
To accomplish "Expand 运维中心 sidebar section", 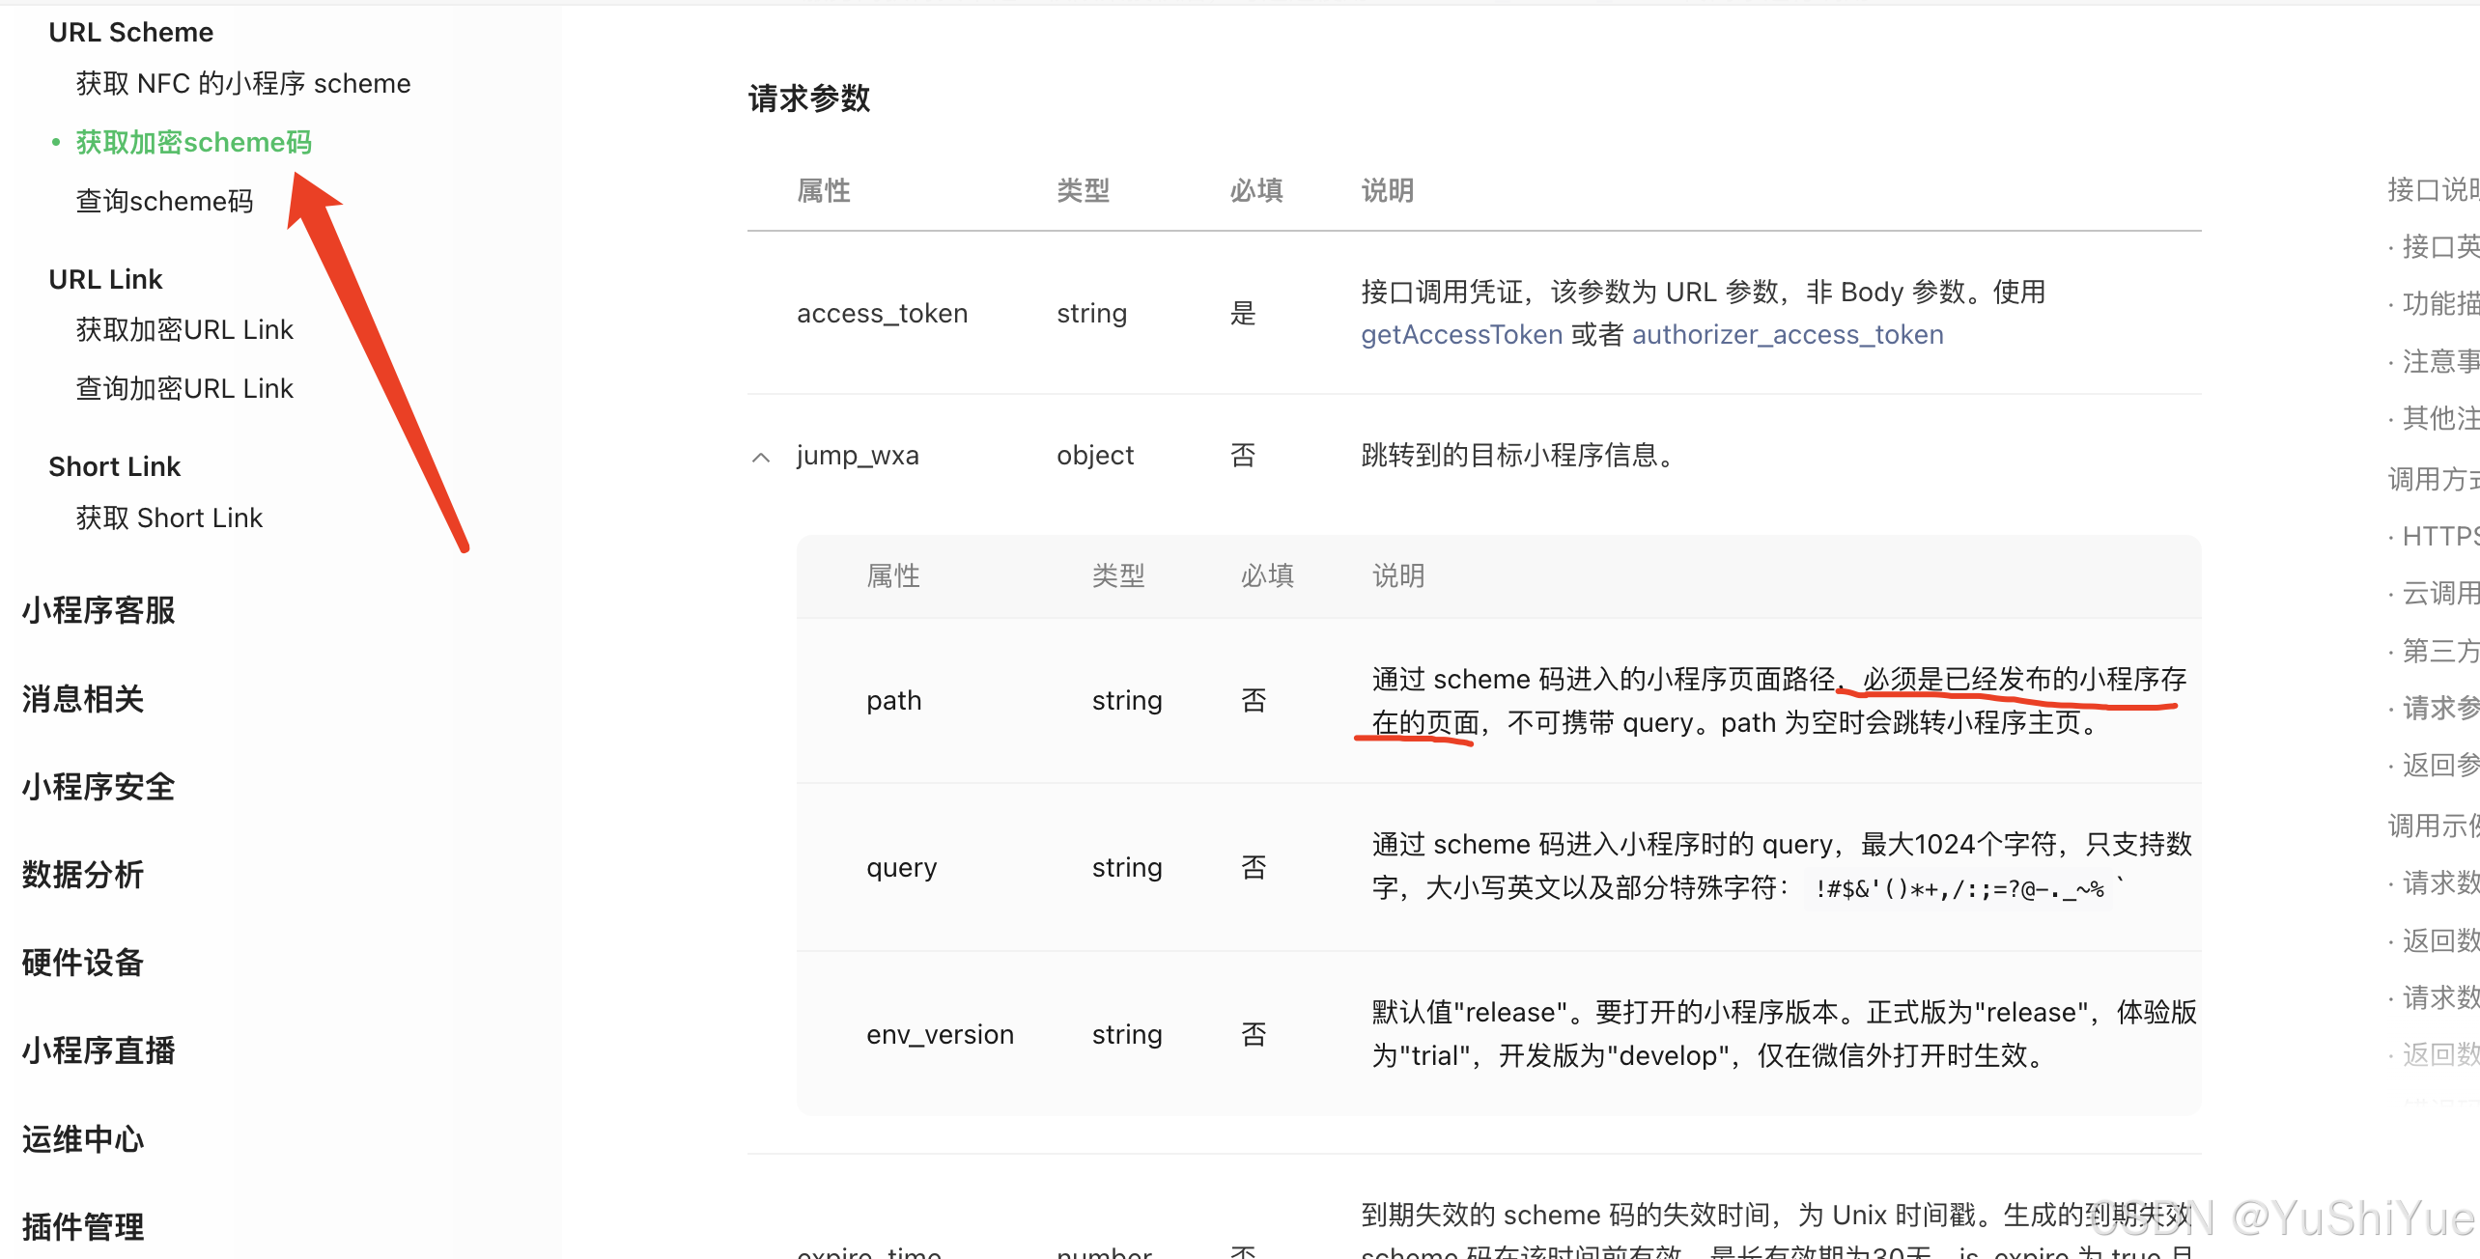I will click(x=83, y=1138).
